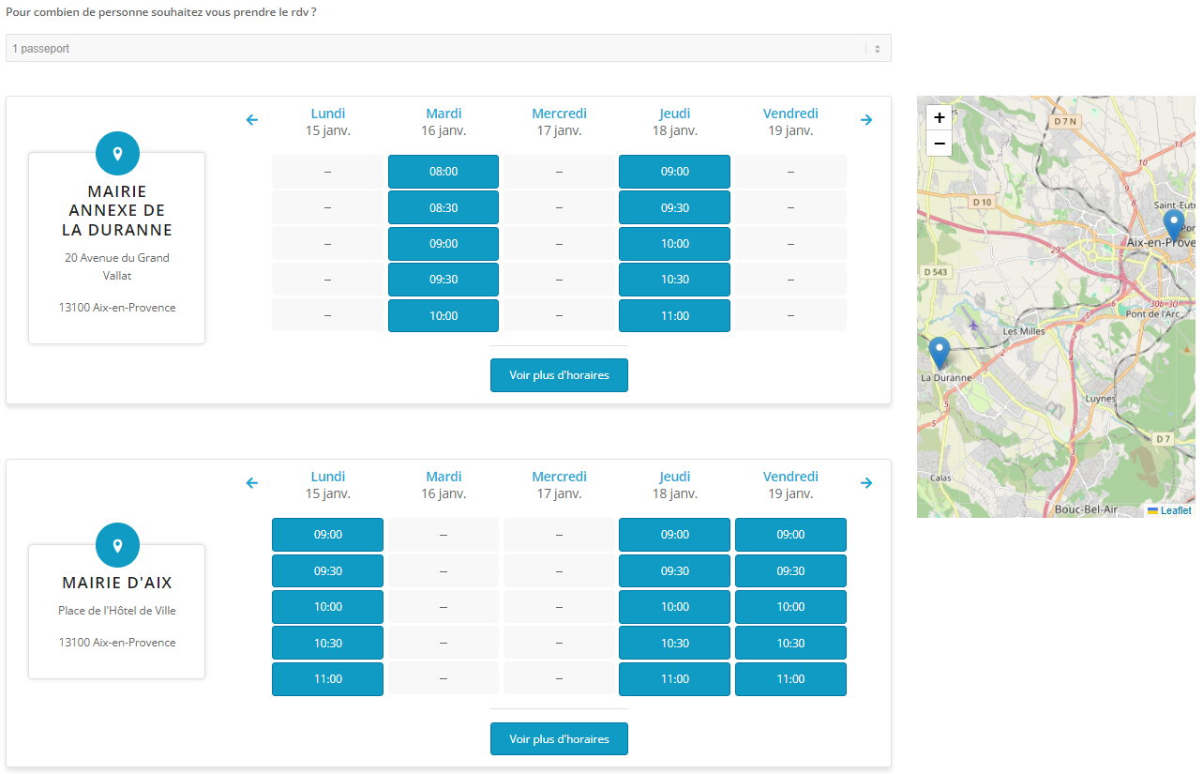The width and height of the screenshot is (1203, 774).
Task: Zoom in on the map
Action: (x=939, y=118)
